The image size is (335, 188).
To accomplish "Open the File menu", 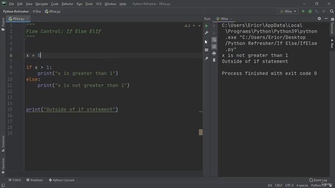I will pos(12,4).
